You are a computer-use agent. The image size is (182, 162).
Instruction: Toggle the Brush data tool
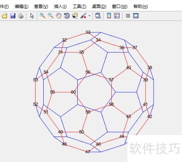pos(83,16)
